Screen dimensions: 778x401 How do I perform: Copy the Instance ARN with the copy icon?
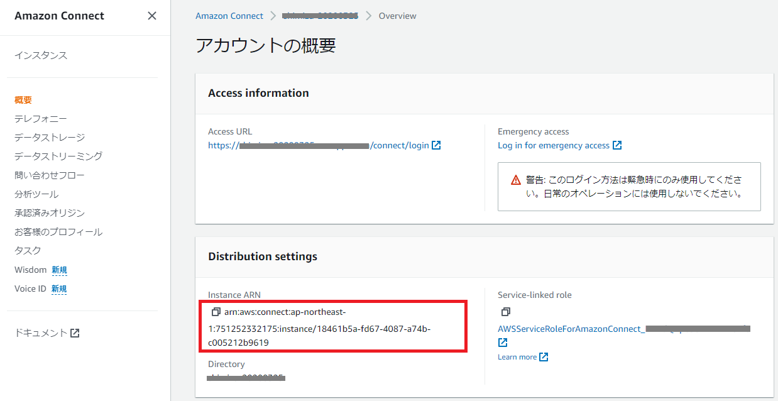point(216,312)
